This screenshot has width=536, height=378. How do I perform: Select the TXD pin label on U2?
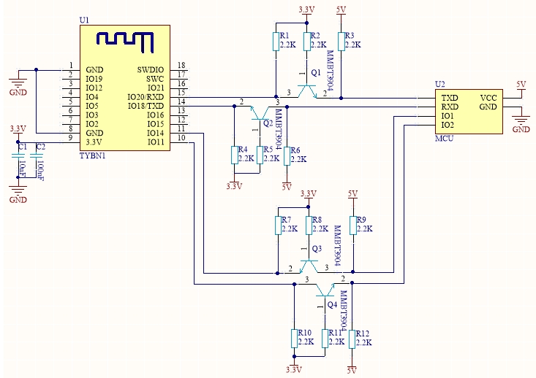click(450, 97)
